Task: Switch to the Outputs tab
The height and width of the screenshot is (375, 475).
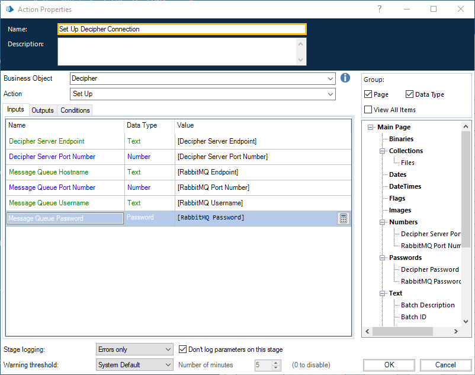Action: [42, 110]
